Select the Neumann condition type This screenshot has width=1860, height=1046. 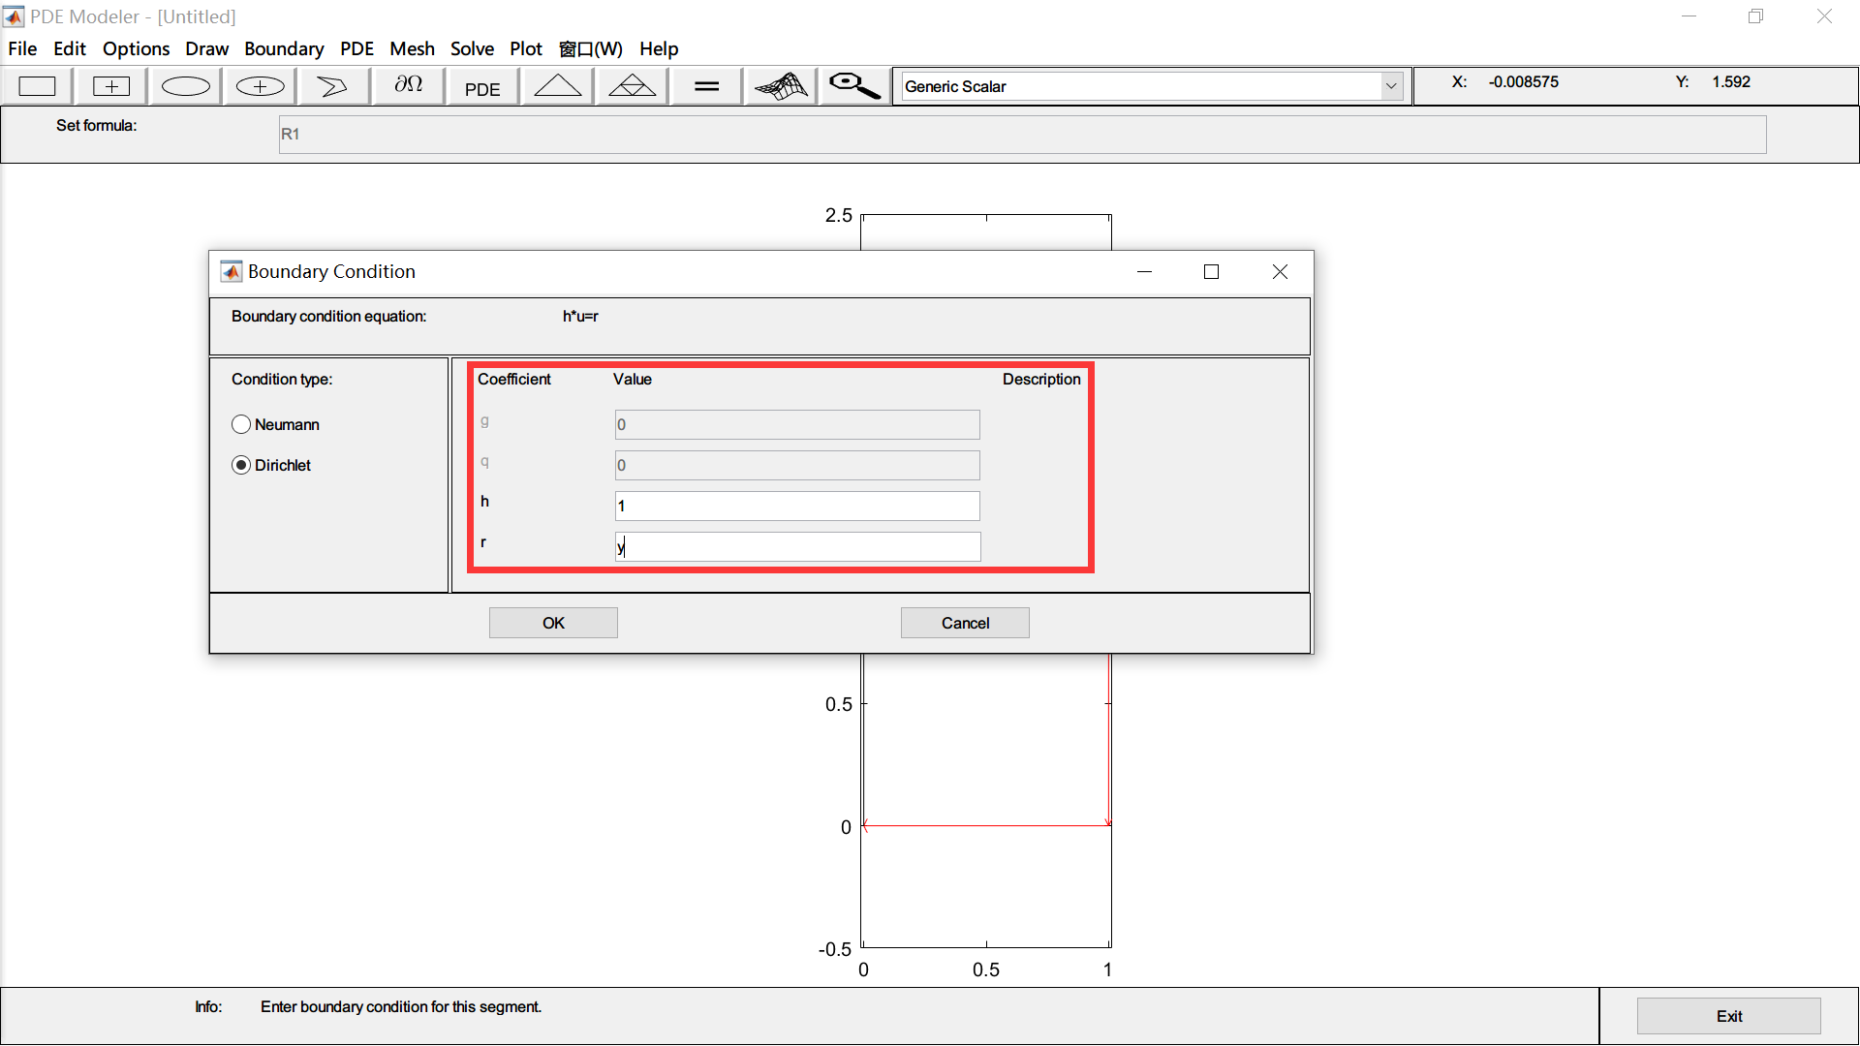(x=242, y=424)
